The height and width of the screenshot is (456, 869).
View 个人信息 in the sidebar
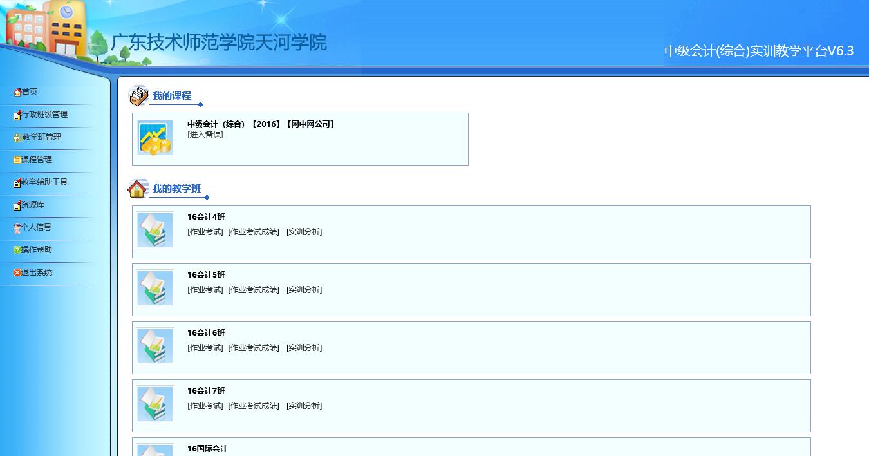coord(36,227)
